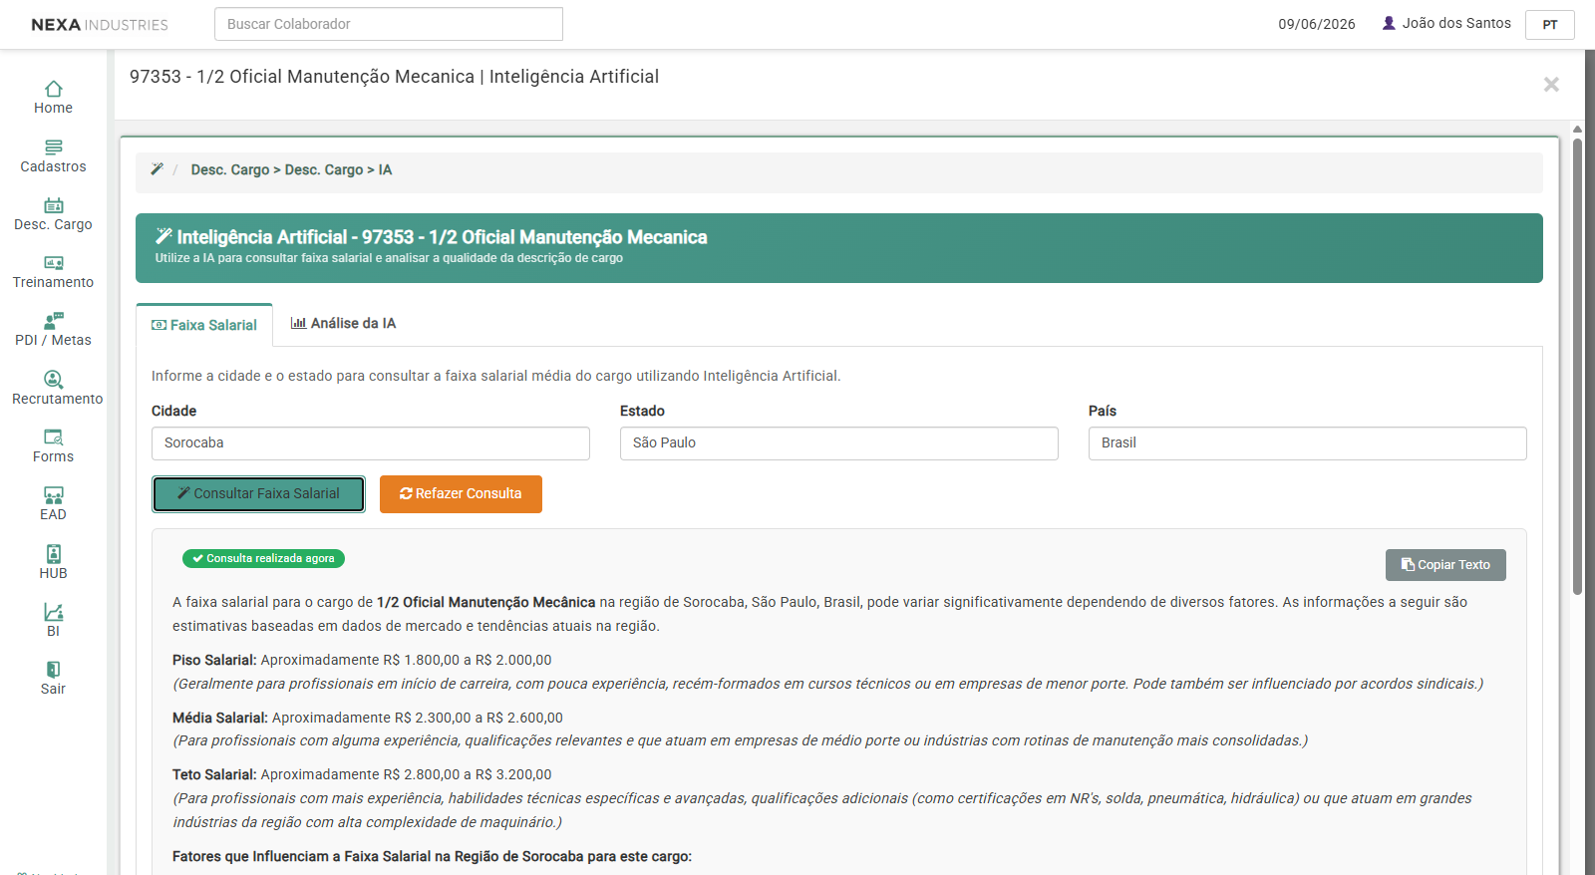Click the 'Teto Salarial:' label

tap(214, 774)
